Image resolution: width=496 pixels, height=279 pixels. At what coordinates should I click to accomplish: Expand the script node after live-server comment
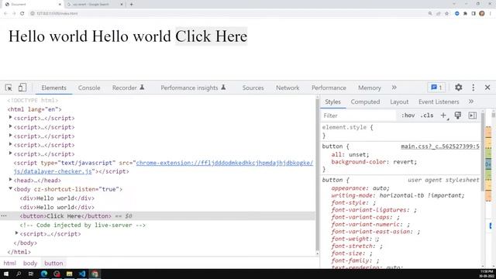coord(17,233)
